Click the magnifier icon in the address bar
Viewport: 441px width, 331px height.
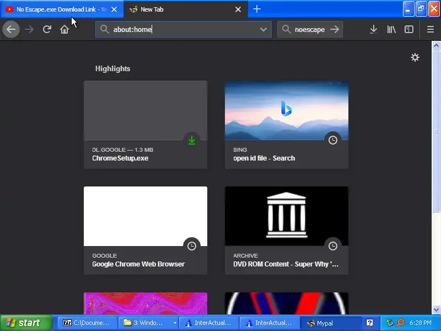(x=104, y=29)
